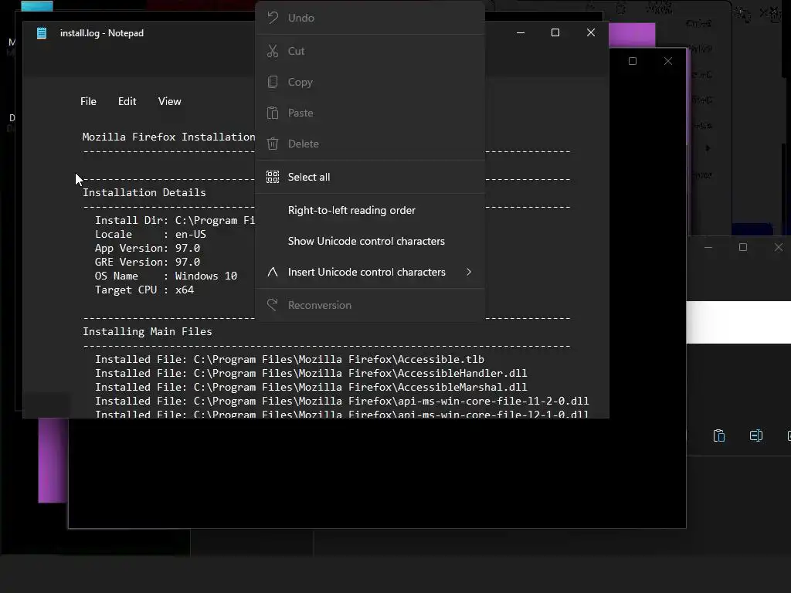Select Right-to-left reading order
This screenshot has width=791, height=593.
coord(370,210)
